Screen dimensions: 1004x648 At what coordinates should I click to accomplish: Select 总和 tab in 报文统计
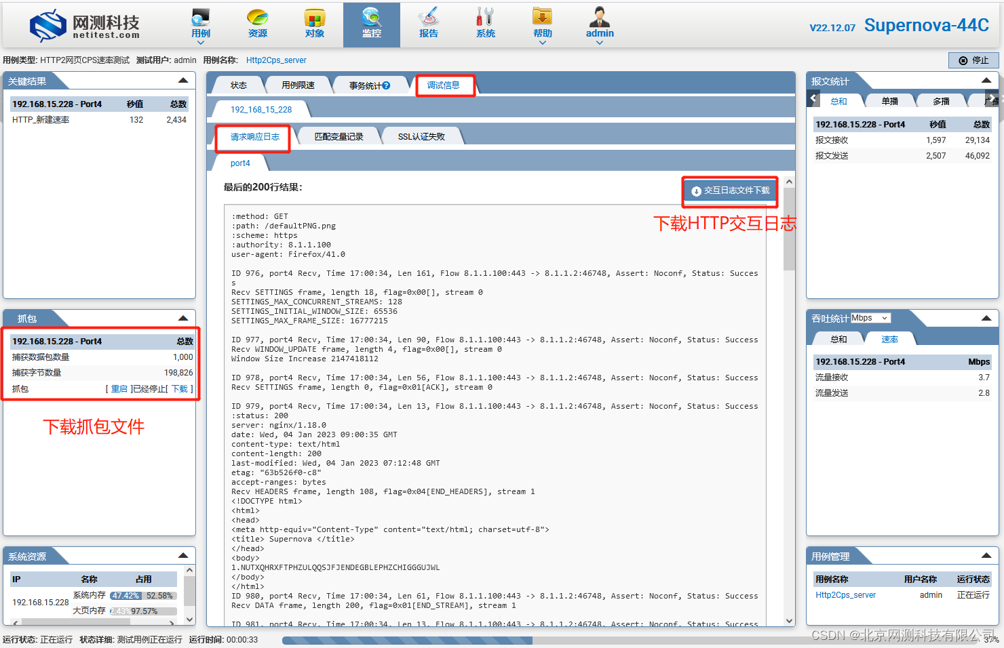pos(838,101)
